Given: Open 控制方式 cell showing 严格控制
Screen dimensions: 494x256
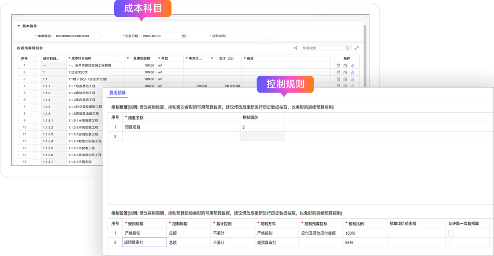Looking at the screenshot, I should pyautogui.click(x=276, y=233).
